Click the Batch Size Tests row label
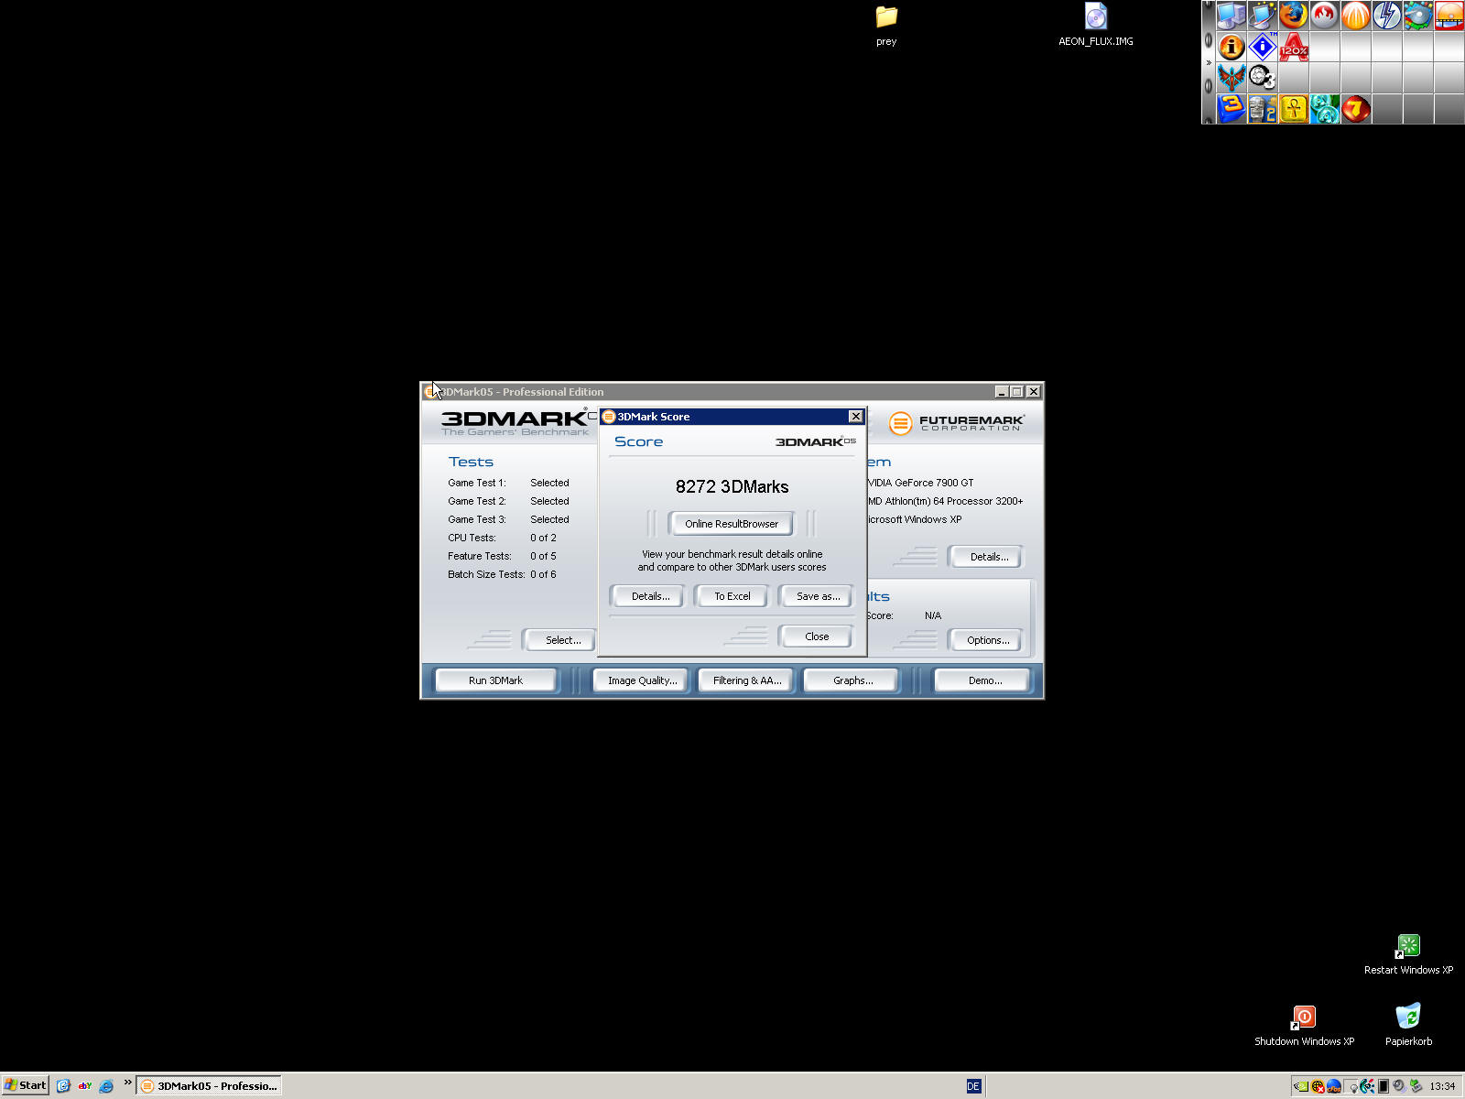The height and width of the screenshot is (1099, 1465). click(486, 574)
